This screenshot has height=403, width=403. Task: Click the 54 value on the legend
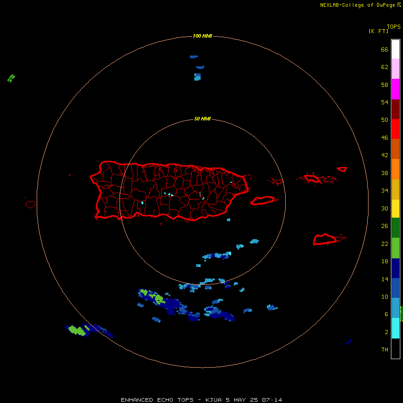pos(385,102)
